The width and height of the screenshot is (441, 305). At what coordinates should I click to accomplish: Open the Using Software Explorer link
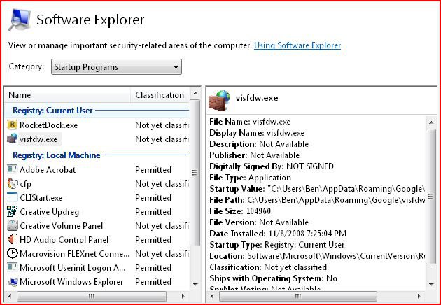click(297, 45)
